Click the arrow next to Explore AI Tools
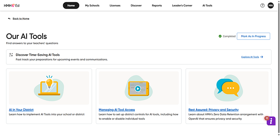The height and width of the screenshot is (136, 280). tap(262, 57)
